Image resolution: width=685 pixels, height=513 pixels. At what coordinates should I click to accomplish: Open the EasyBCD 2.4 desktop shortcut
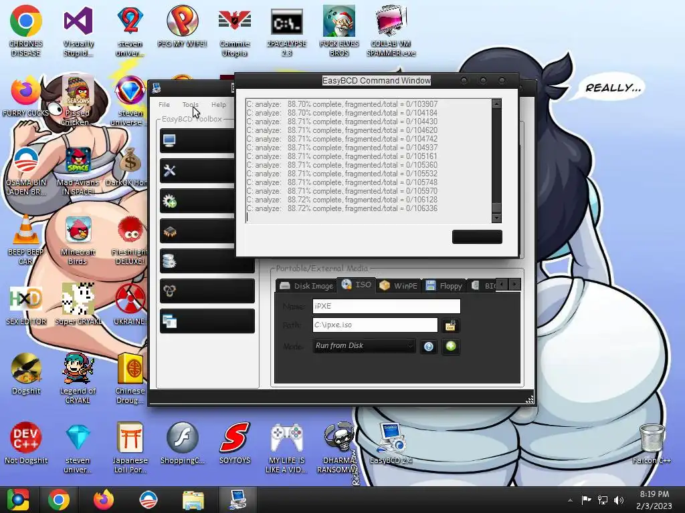391,443
